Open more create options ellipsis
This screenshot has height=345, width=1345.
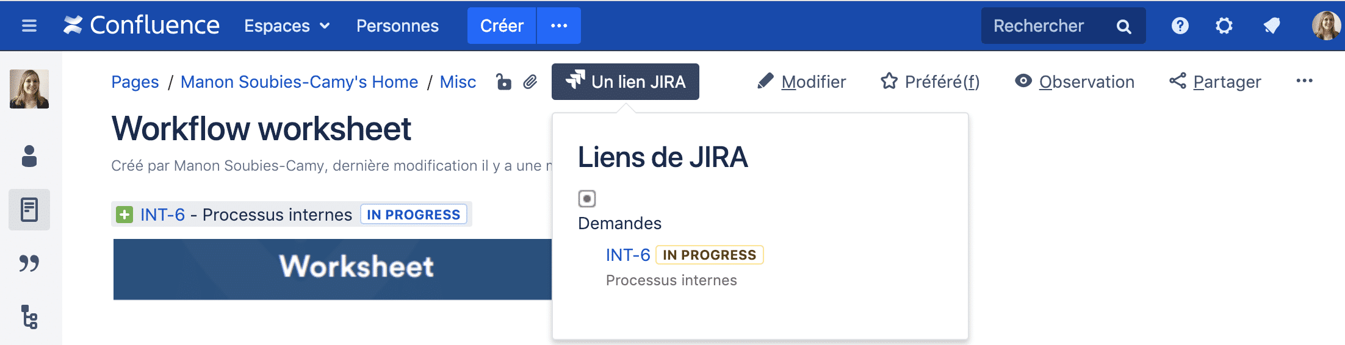point(559,26)
